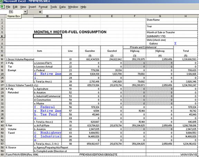The height and width of the screenshot is (157, 199).
Task: Click the blue 'h. Tax Paid I' cell
Action: point(47,114)
